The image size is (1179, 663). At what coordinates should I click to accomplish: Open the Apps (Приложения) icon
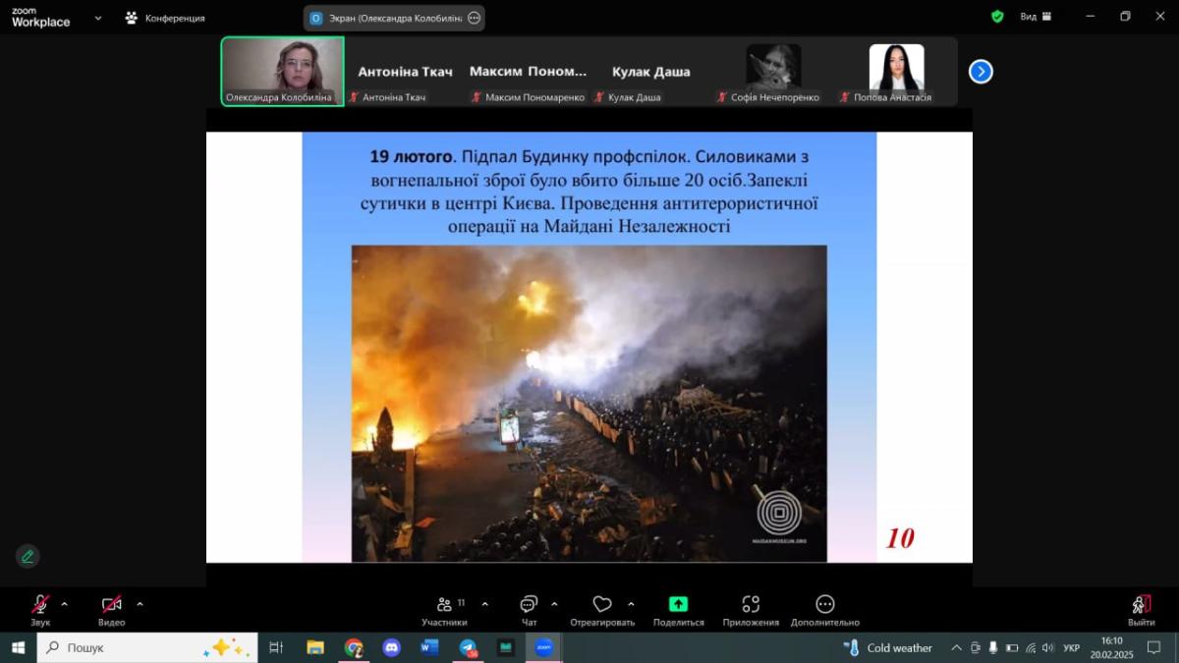751,605
